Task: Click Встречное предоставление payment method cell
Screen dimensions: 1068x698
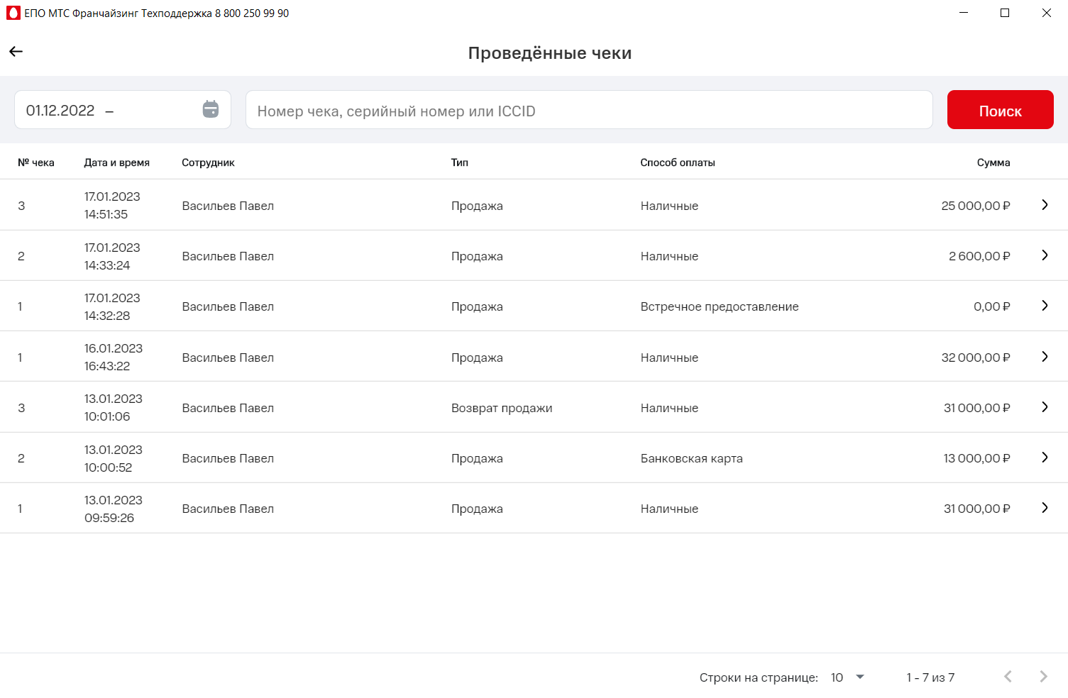Action: click(720, 306)
